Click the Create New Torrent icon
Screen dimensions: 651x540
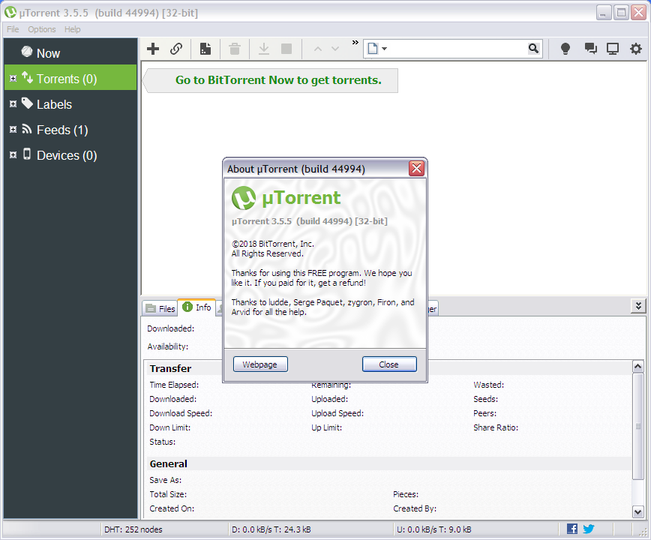[x=205, y=49]
